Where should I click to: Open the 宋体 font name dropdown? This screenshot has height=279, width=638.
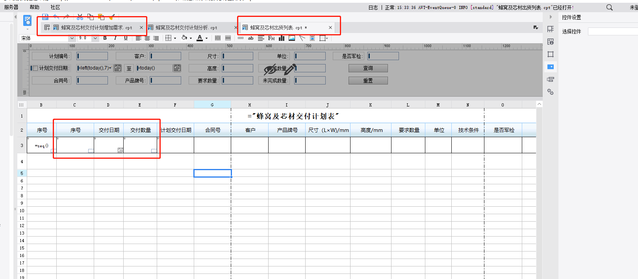pyautogui.click(x=72, y=38)
